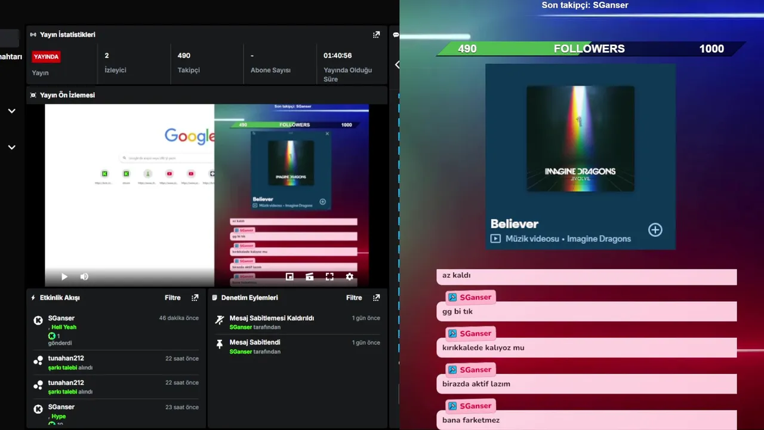Click the 'bana farketmez' chat message
764x430 pixels.
tap(587, 420)
